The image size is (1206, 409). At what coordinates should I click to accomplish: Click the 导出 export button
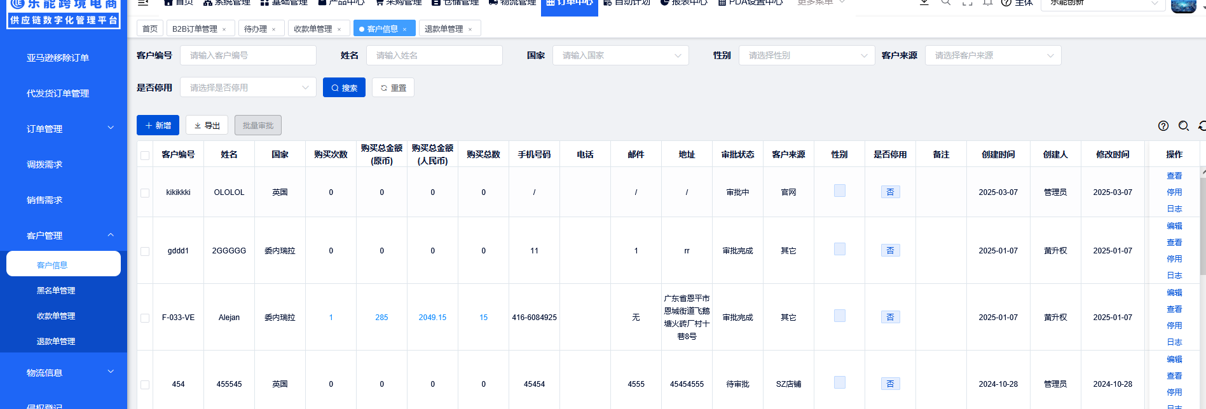tap(207, 125)
